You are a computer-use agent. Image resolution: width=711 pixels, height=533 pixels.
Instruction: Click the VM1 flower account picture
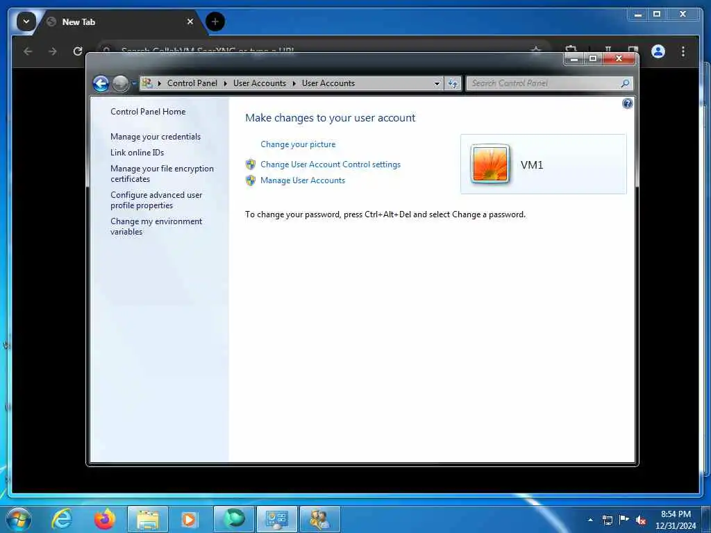(490, 164)
